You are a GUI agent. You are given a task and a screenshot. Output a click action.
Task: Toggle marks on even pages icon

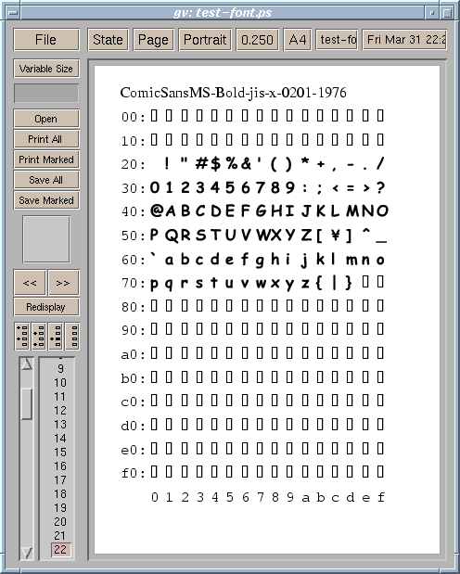38,336
